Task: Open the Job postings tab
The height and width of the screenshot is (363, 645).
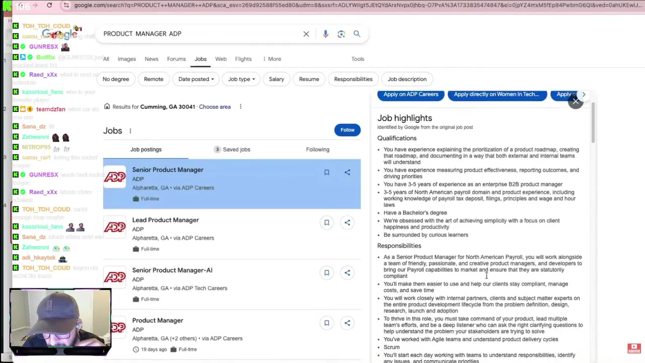Action: click(146, 150)
